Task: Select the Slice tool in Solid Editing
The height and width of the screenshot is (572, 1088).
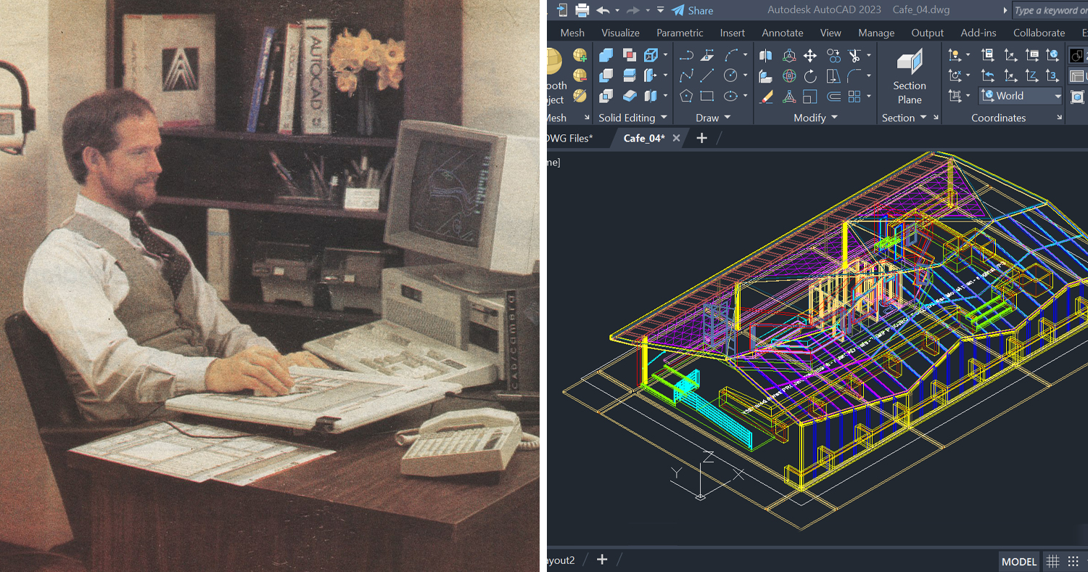Action: tap(630, 75)
